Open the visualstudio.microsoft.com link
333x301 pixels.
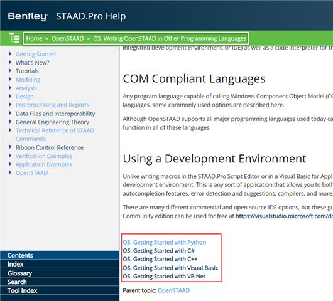[284, 216]
